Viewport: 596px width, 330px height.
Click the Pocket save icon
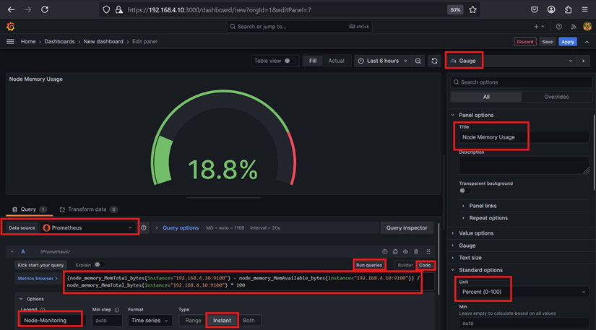coord(535,10)
